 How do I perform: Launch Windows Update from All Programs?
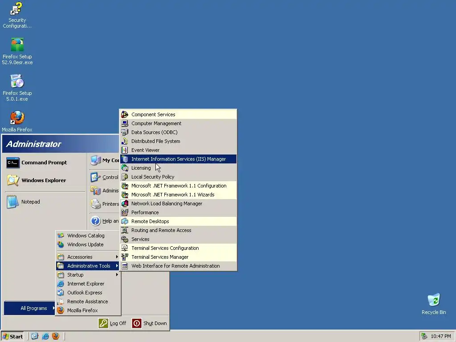pos(88,244)
